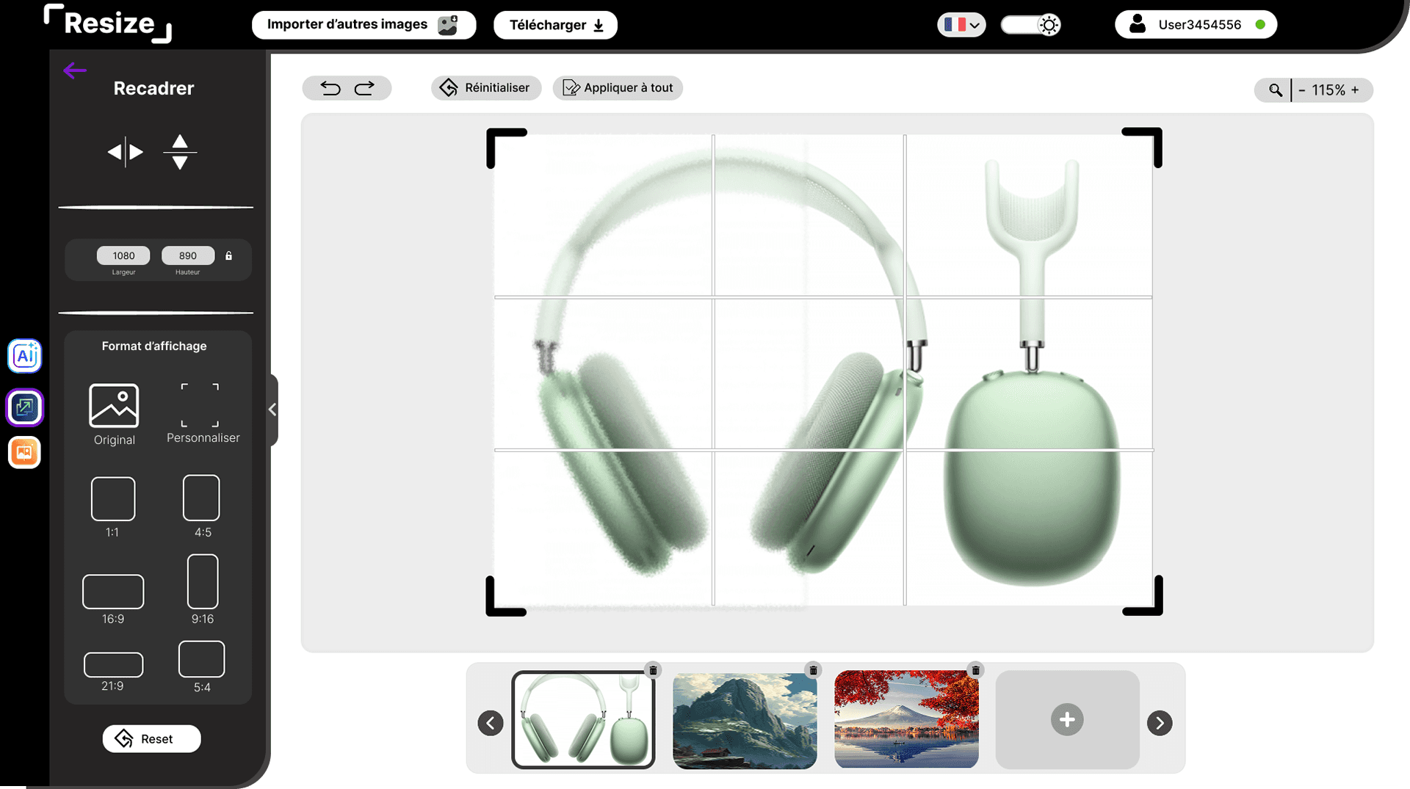The height and width of the screenshot is (789, 1410).
Task: Choose the 9:16 aspect ratio
Action: coord(203,589)
